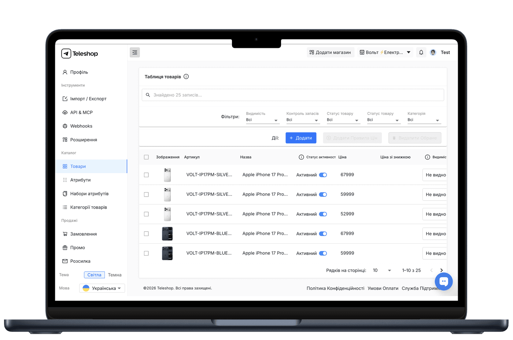Image resolution: width=513 pixels, height=340 pixels.
Task: Click the Teleshop logo
Action: pos(80,53)
